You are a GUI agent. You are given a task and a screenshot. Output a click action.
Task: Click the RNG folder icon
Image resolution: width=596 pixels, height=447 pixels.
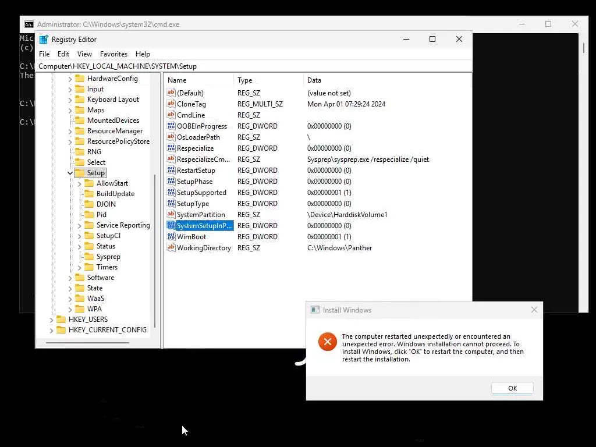point(80,152)
